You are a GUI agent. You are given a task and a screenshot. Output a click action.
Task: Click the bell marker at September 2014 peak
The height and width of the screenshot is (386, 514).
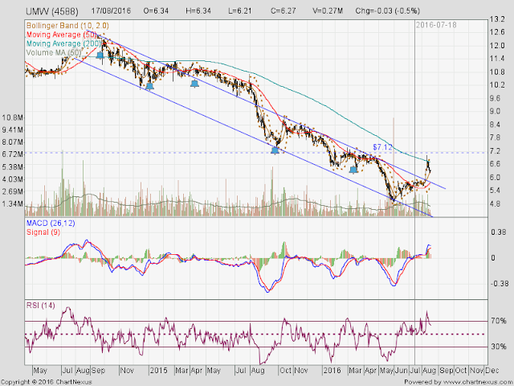click(100, 55)
